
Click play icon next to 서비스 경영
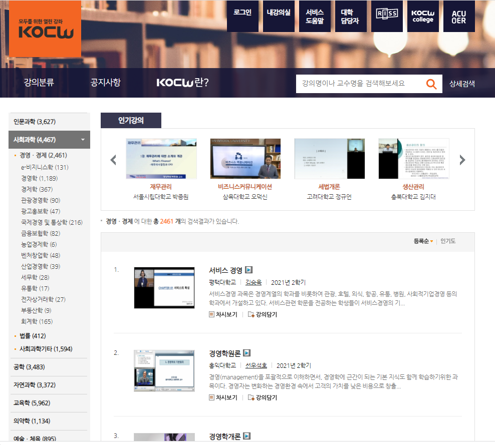tap(249, 270)
